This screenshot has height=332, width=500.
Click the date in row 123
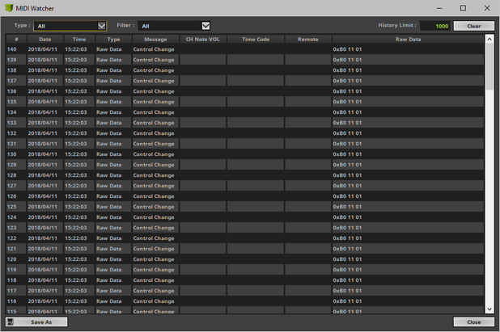(x=42, y=228)
